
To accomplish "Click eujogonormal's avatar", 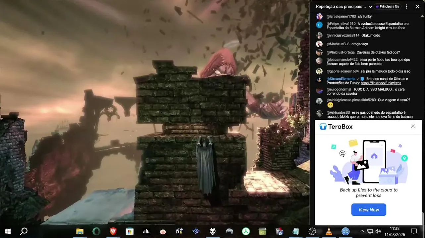I will pos(319,90).
